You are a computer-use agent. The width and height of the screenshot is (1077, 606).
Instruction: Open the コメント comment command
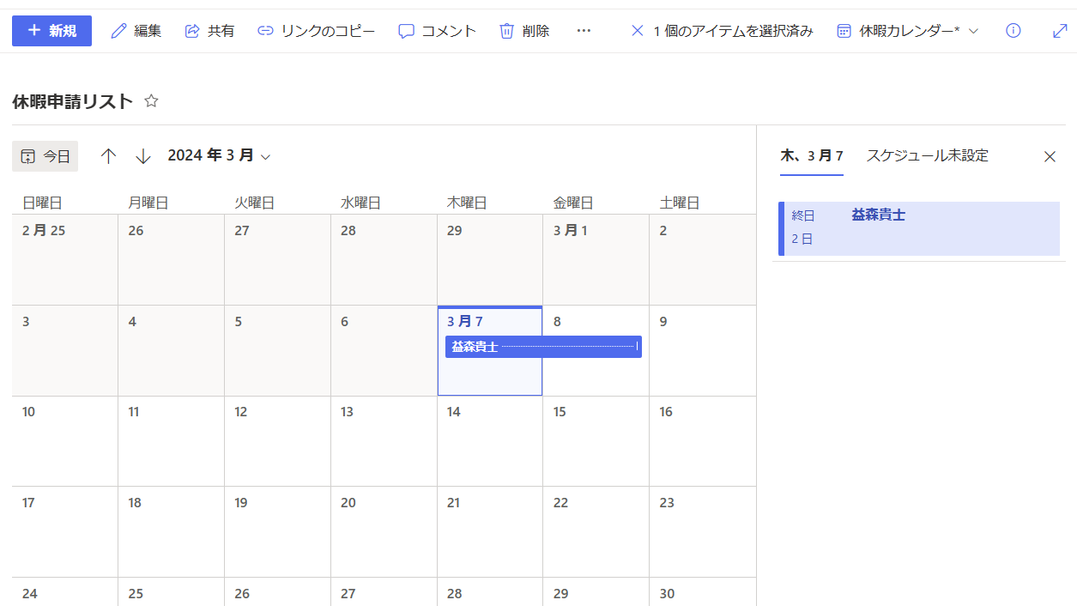[438, 31]
